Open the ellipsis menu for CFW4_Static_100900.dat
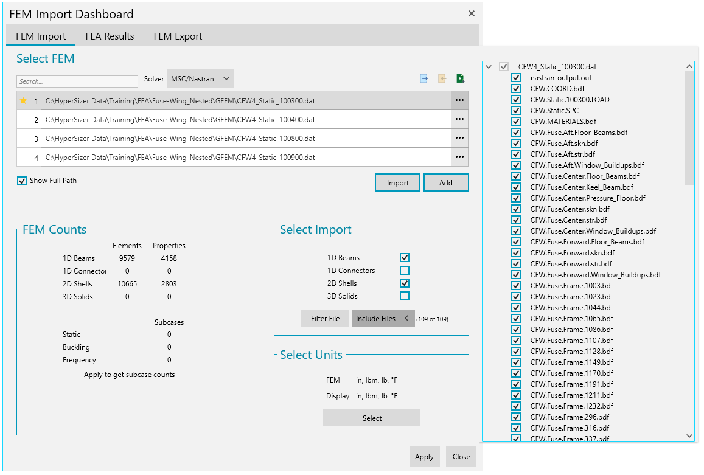Screen dimensions: 704x475 [459, 157]
